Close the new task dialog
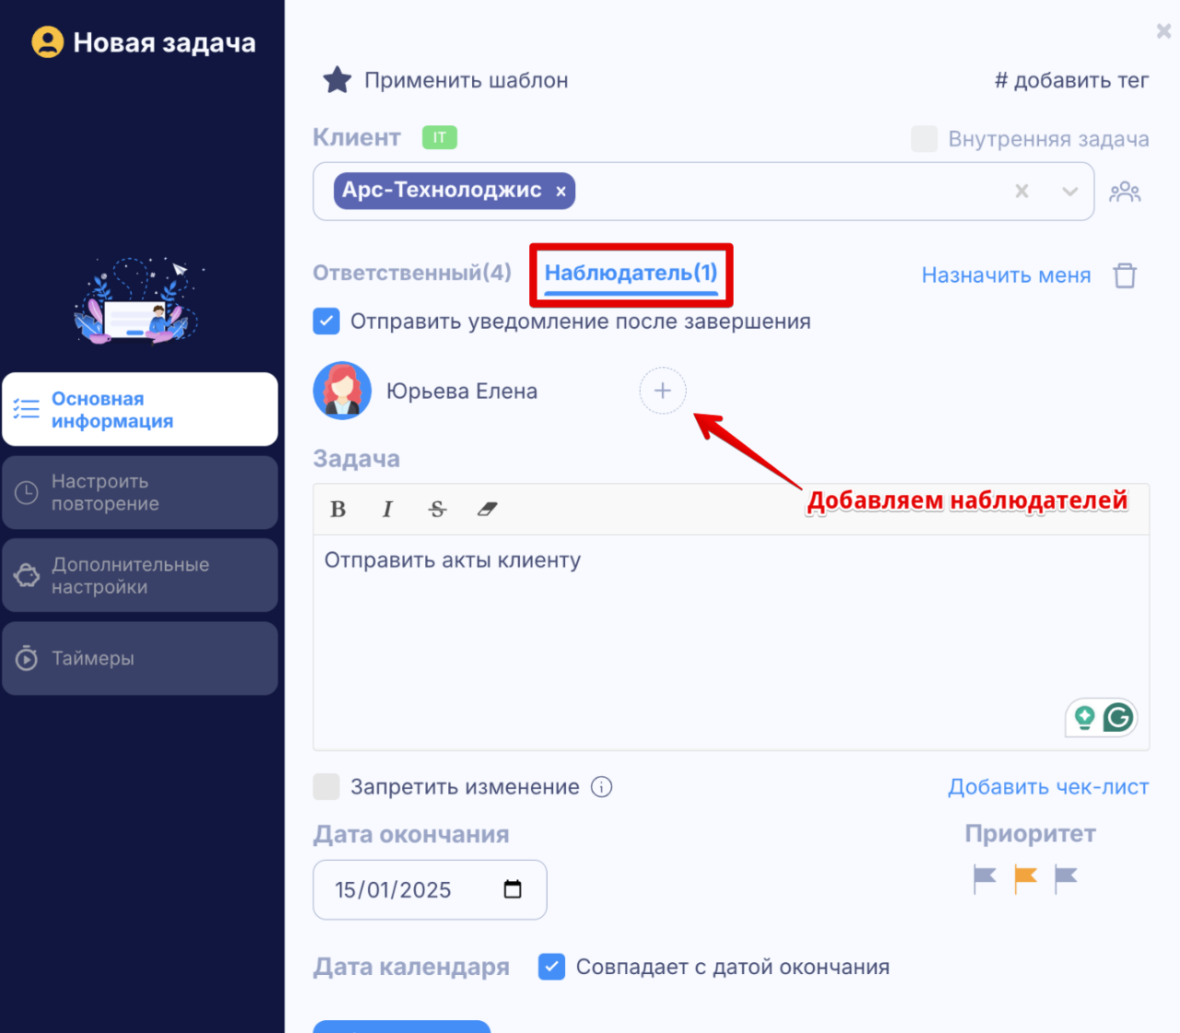1180x1033 pixels. coord(1163,31)
